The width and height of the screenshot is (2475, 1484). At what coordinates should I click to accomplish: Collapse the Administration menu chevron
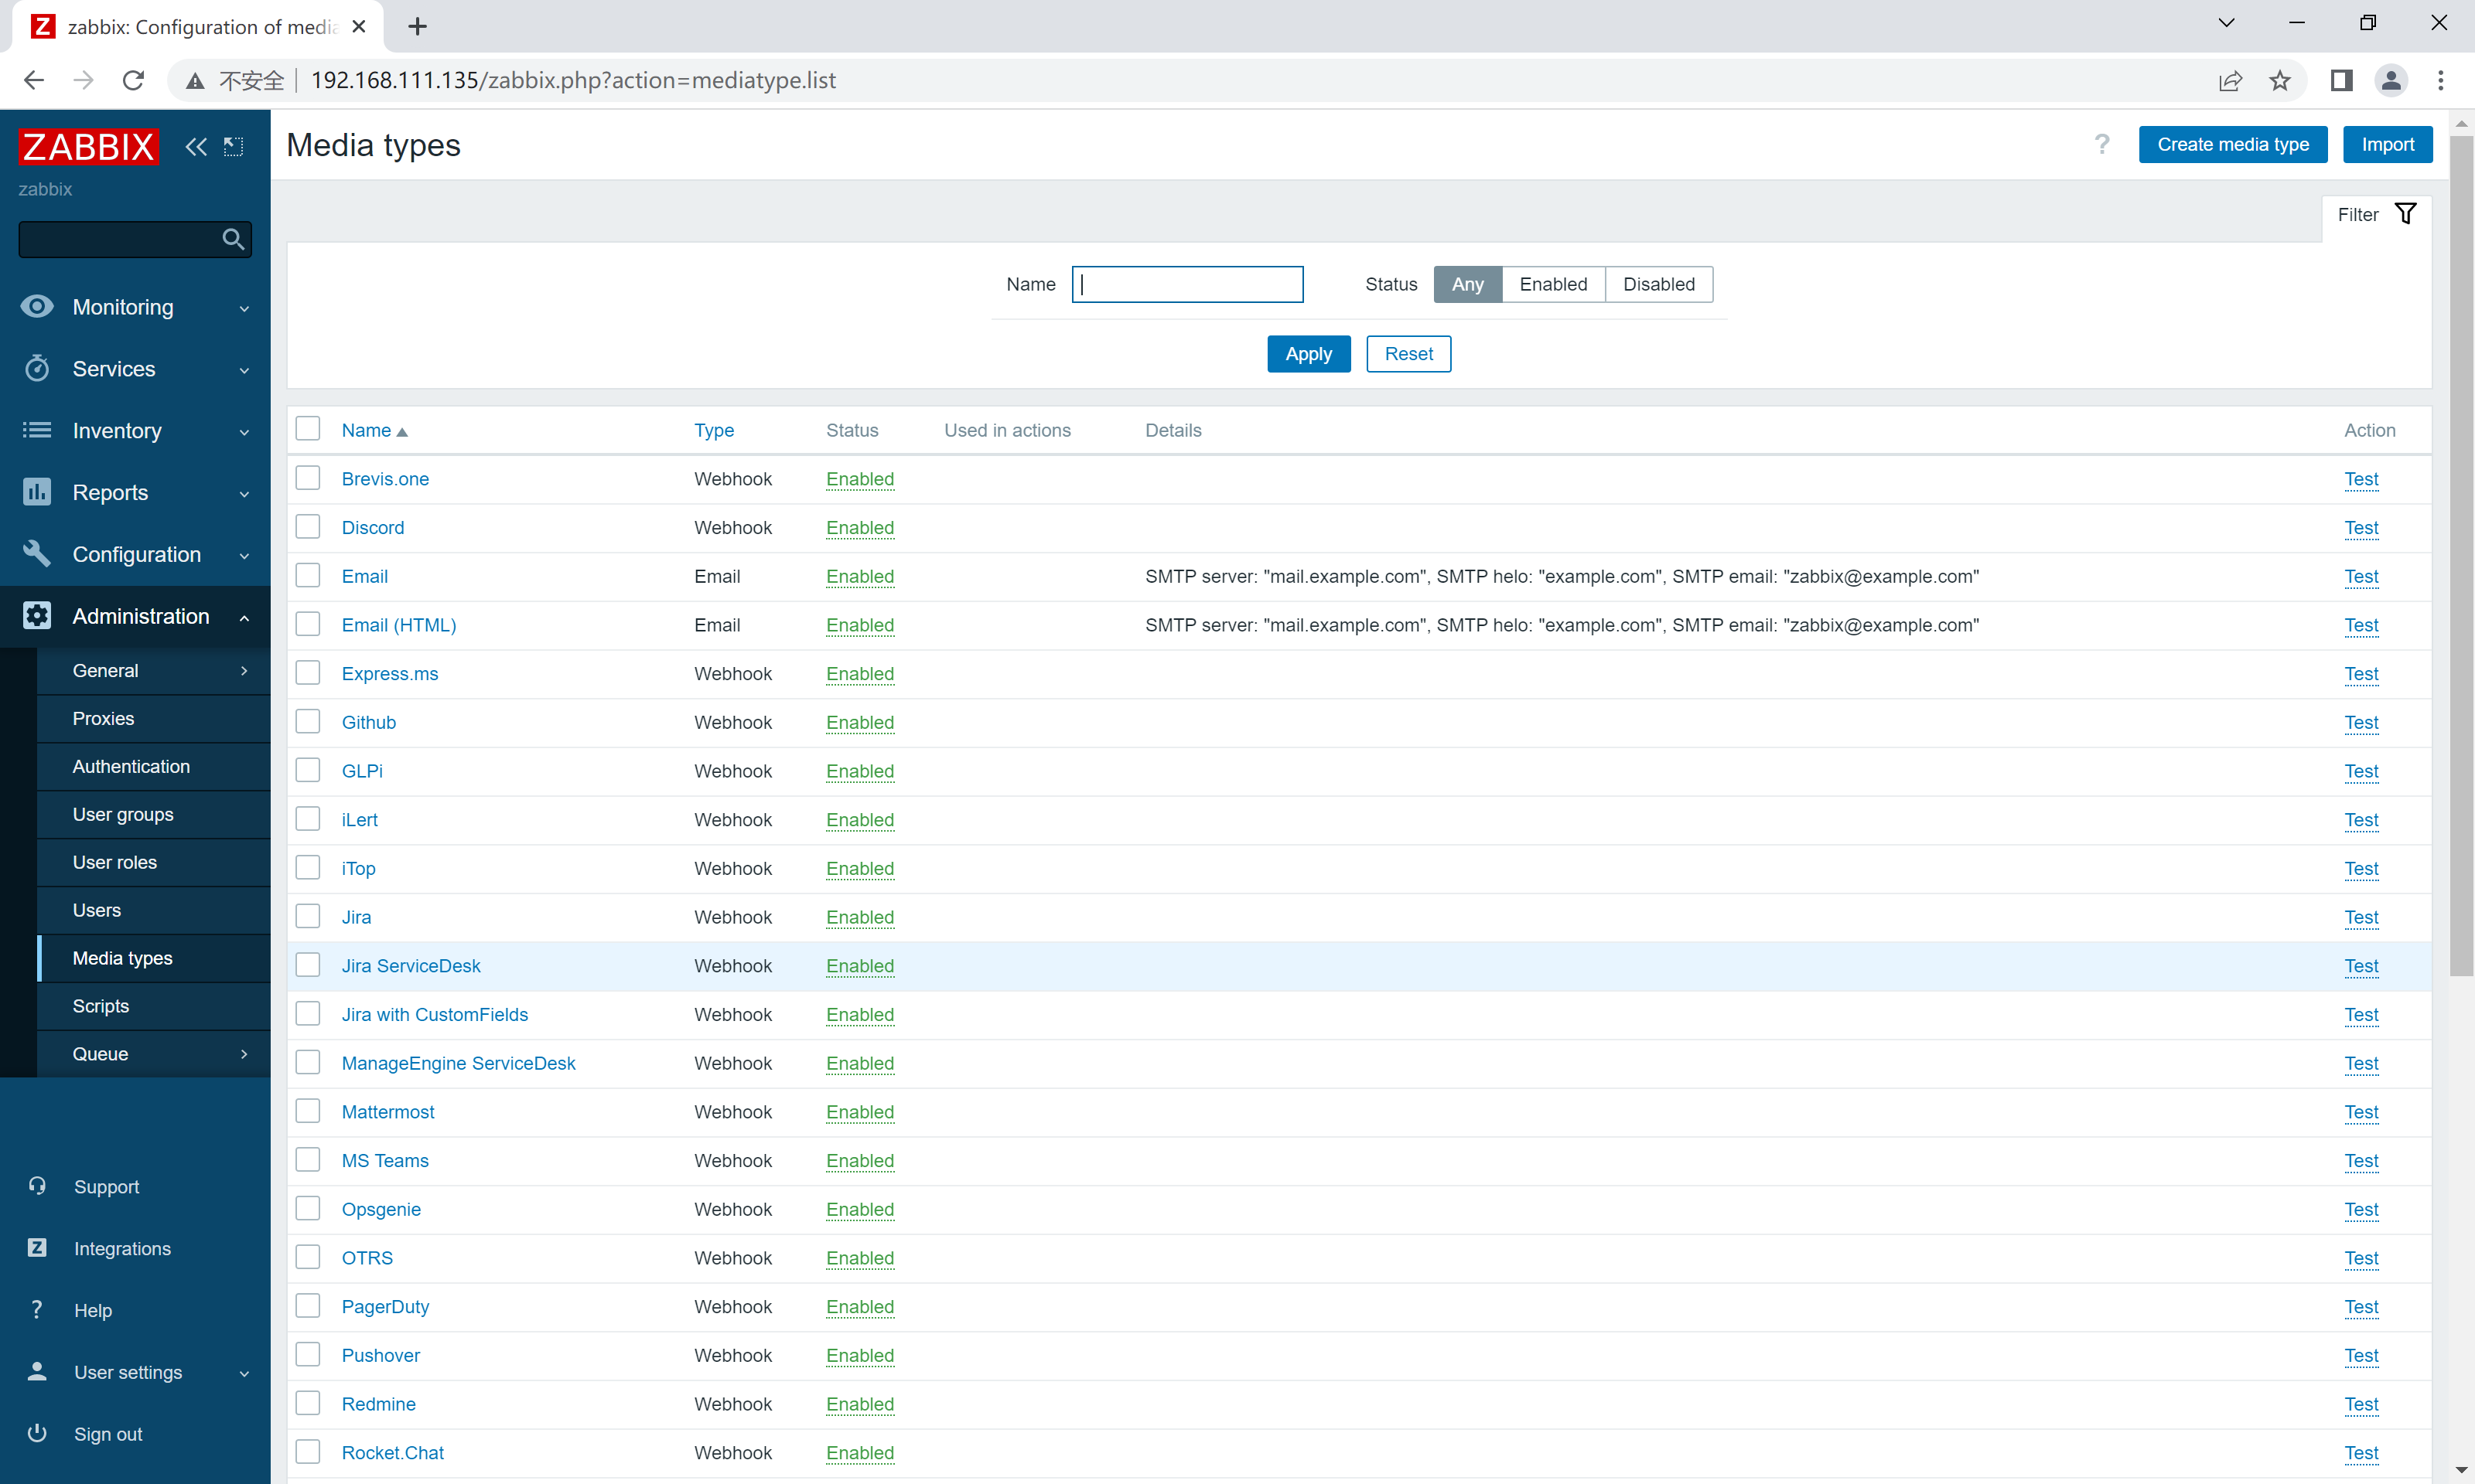[244, 618]
